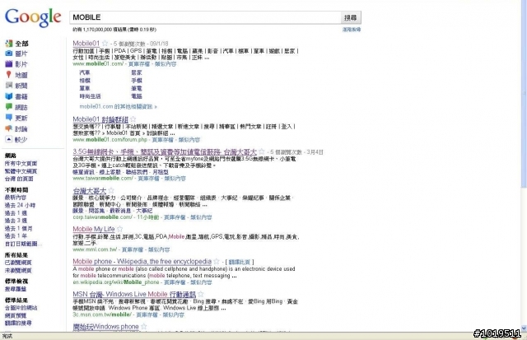Viewport: 527px width, 340px height.
Task: Focus the search box containing MOBILE
Action: [205, 17]
